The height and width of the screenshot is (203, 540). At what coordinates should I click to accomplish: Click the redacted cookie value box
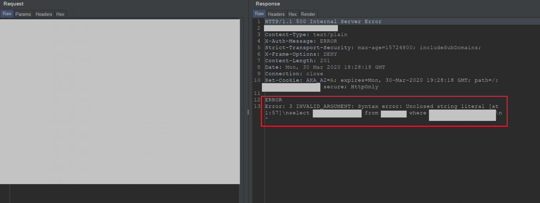[291, 87]
